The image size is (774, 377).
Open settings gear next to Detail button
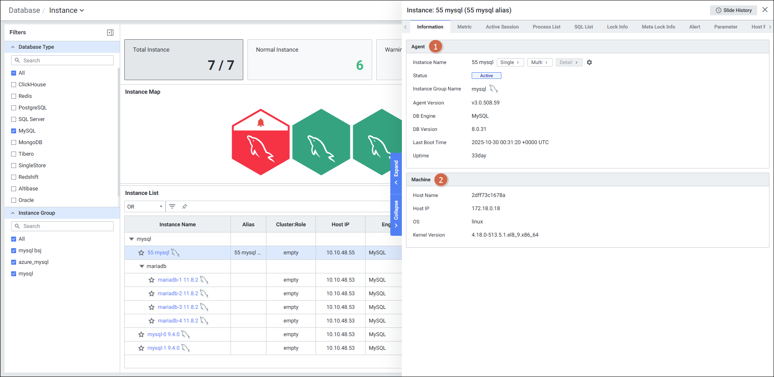(x=589, y=62)
